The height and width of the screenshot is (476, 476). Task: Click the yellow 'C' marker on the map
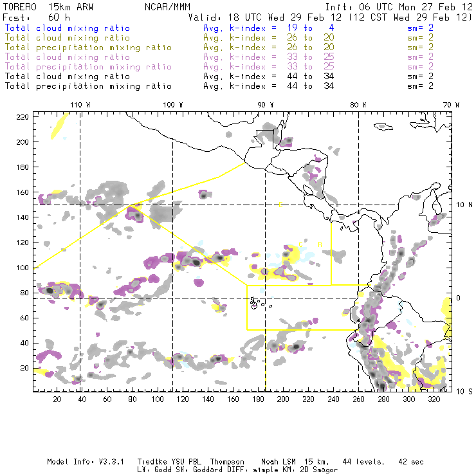pyautogui.click(x=300, y=244)
